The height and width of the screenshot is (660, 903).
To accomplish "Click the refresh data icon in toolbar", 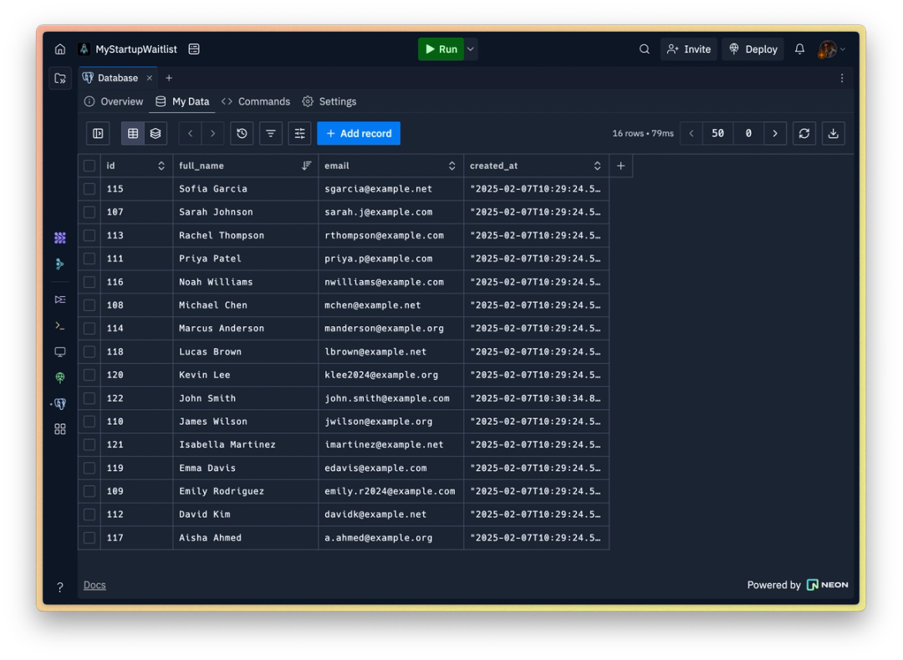I will point(804,133).
